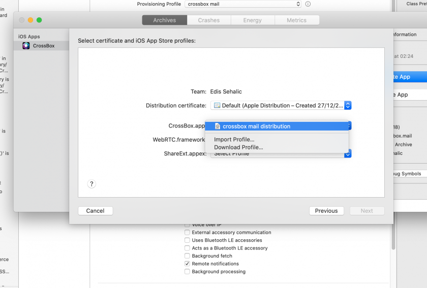Switch to the Crashes tab
This screenshot has height=288, width=427.
(x=209, y=20)
